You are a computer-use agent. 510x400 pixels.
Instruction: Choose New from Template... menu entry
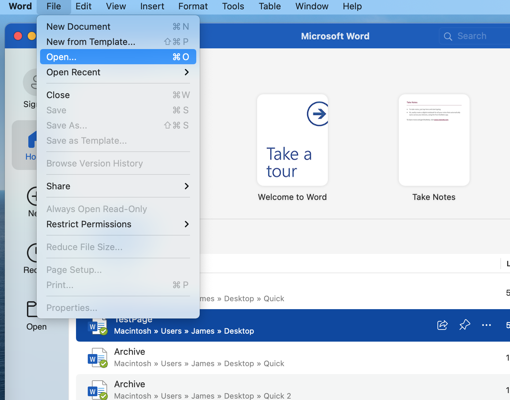118,42
